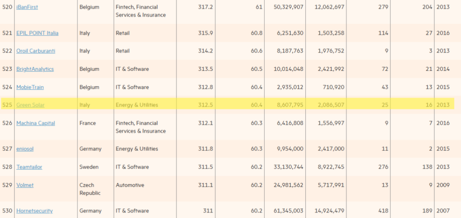
Task: Click revenue value 50,329,907
Action: click(288, 7)
